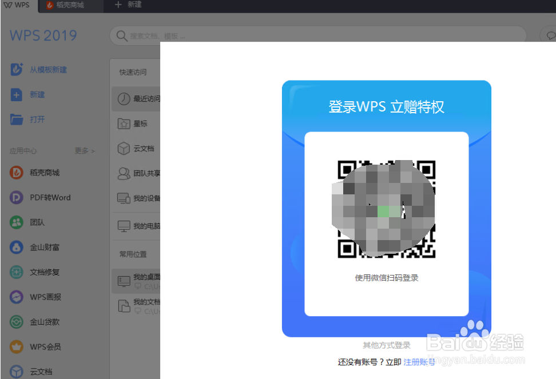
Task: Click the 文档修复 label
Action: click(45, 272)
